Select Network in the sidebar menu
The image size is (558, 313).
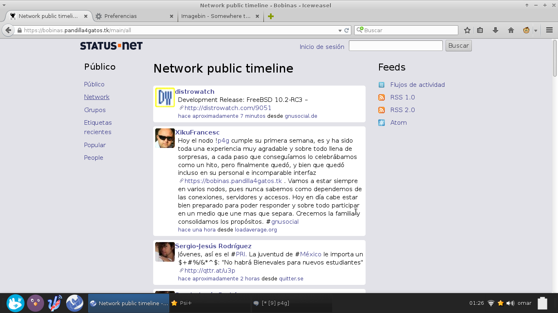97,97
